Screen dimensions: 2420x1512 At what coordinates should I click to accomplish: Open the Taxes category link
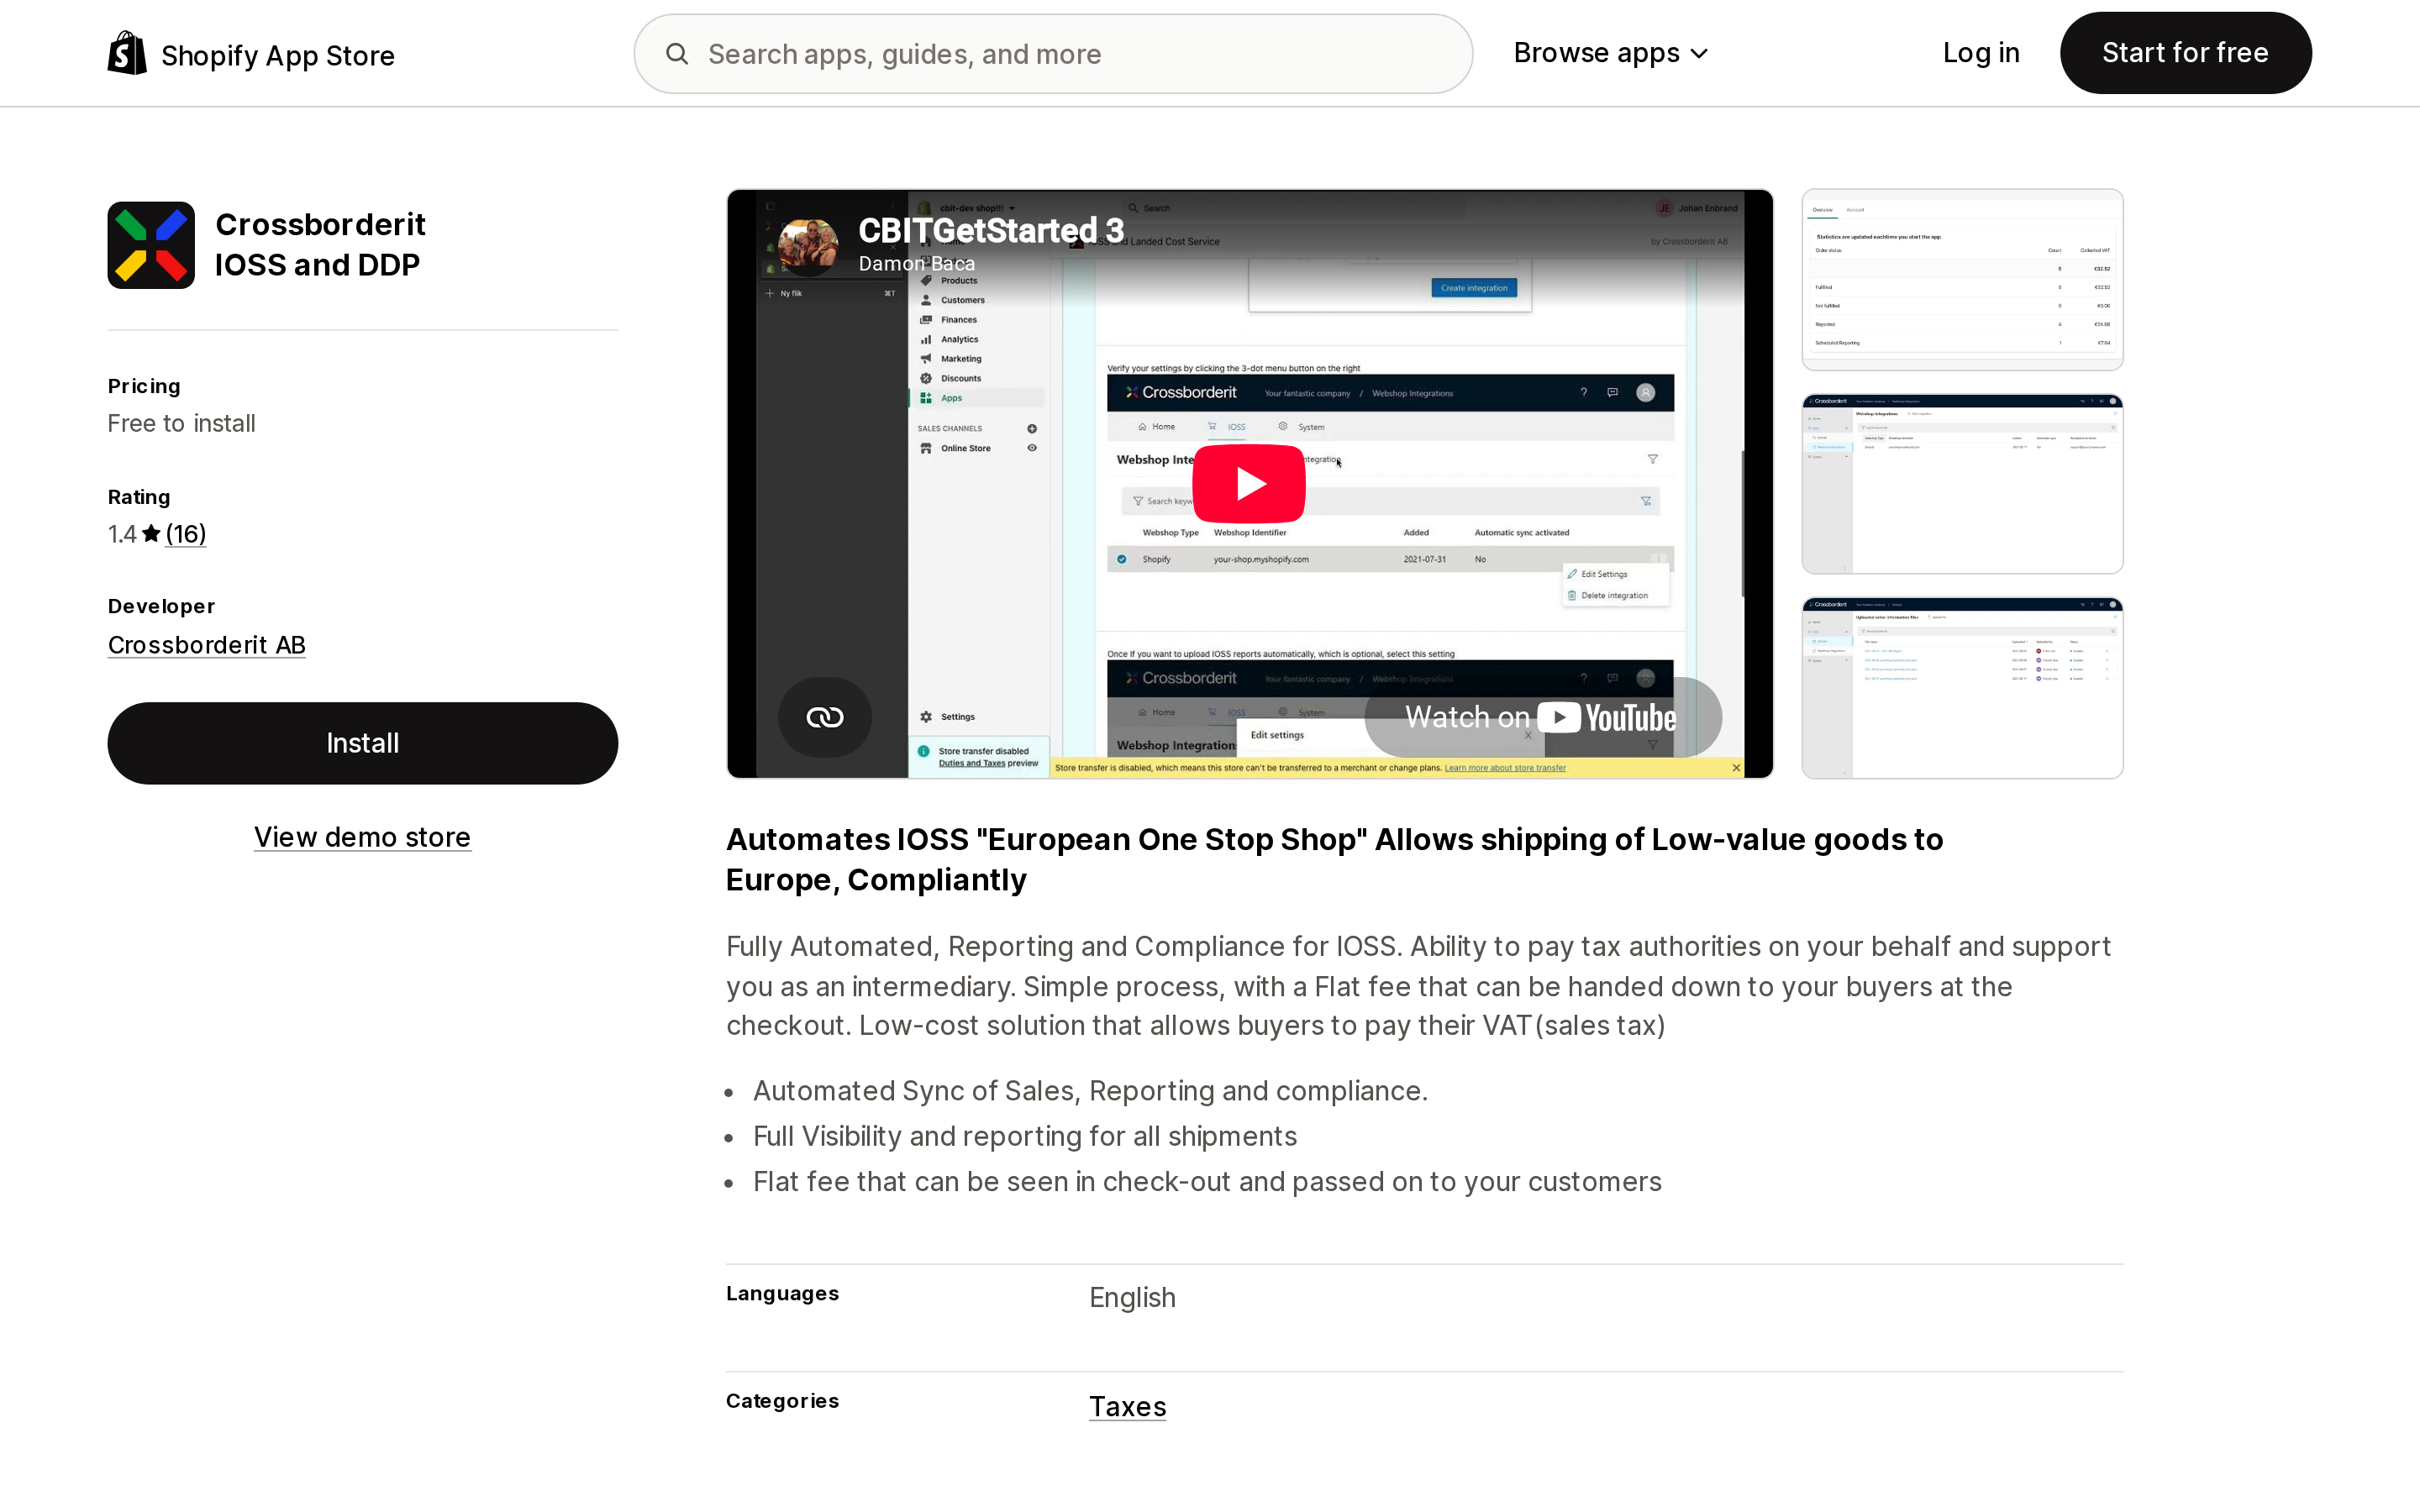1127,1406
